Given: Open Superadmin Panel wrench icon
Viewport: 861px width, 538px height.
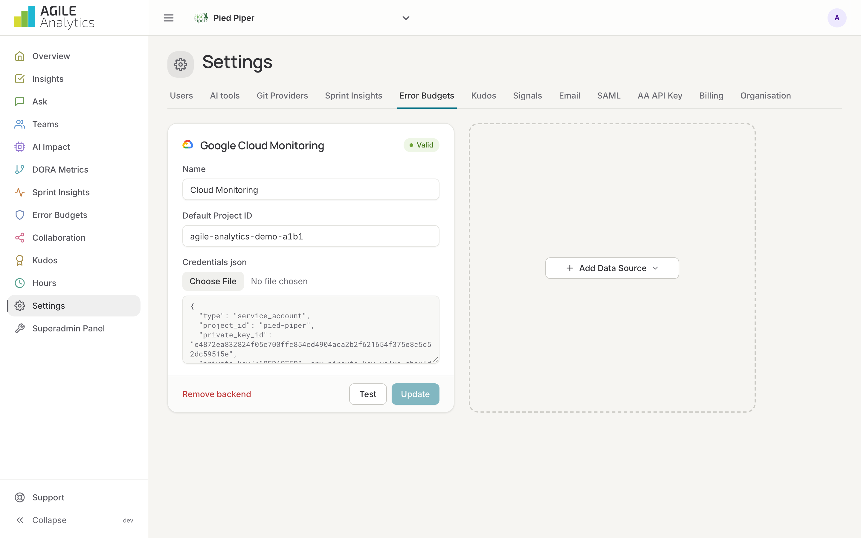Looking at the screenshot, I should tap(20, 328).
